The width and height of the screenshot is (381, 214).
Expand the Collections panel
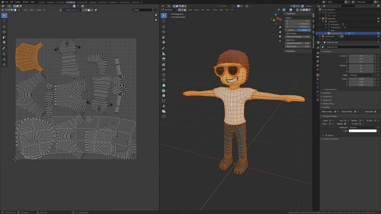point(327,96)
